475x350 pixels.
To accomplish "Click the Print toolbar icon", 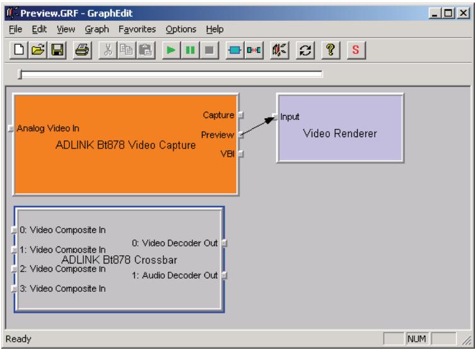I will coord(82,50).
